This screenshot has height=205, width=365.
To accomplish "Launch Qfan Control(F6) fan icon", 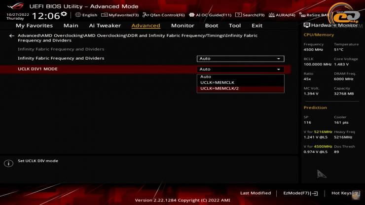I will coord(163,15).
